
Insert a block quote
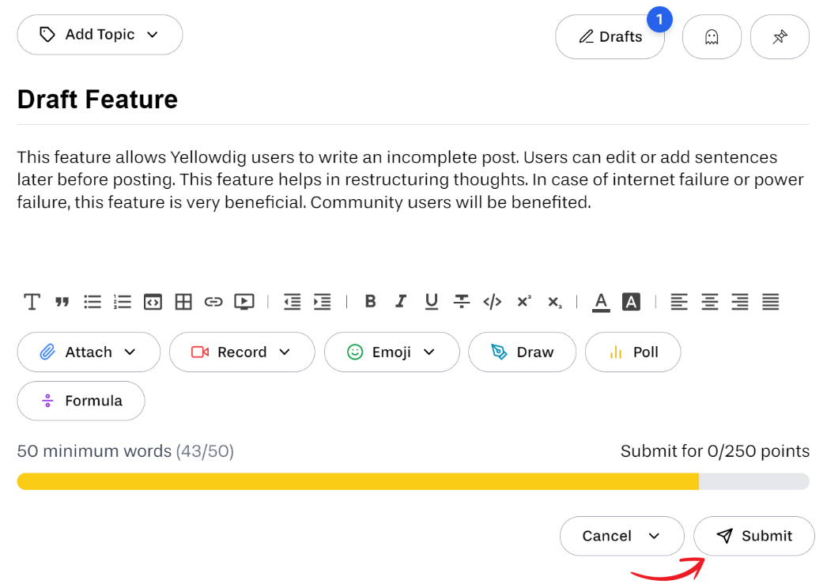[62, 302]
